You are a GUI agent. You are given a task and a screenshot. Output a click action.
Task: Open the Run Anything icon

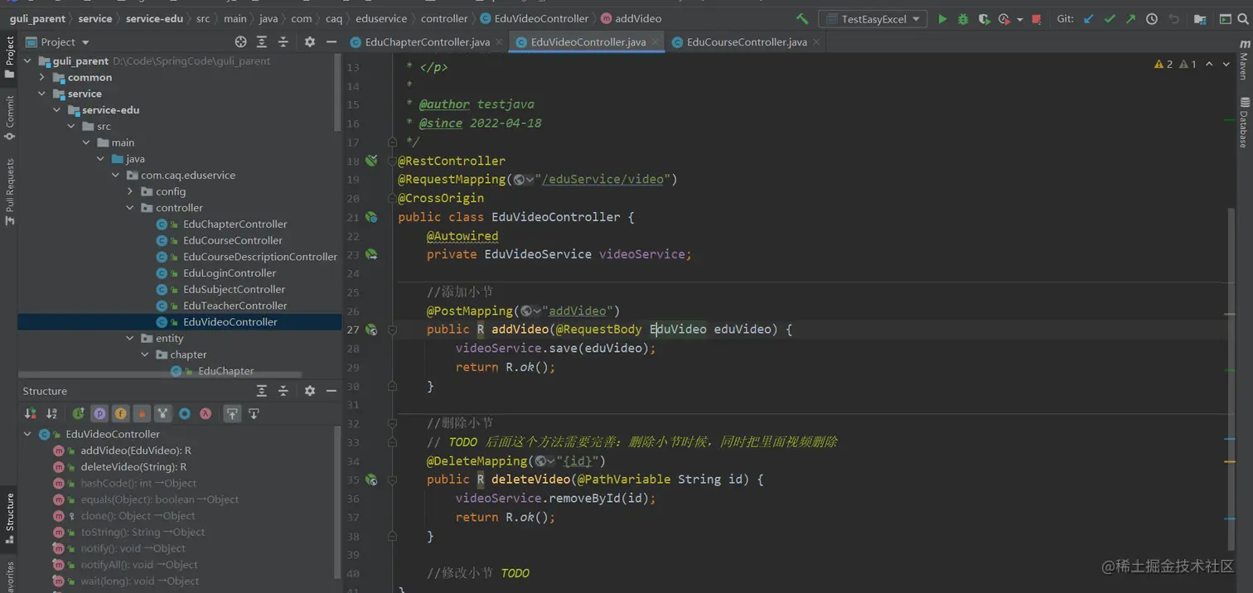click(1226, 19)
